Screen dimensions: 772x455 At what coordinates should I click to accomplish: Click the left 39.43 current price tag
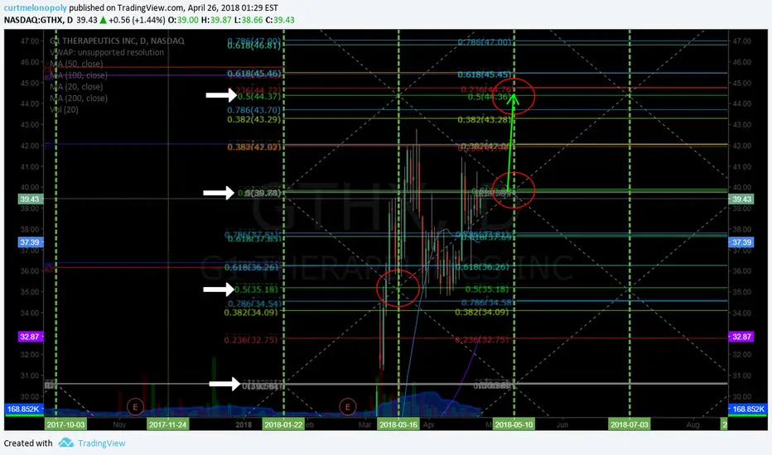(30, 199)
